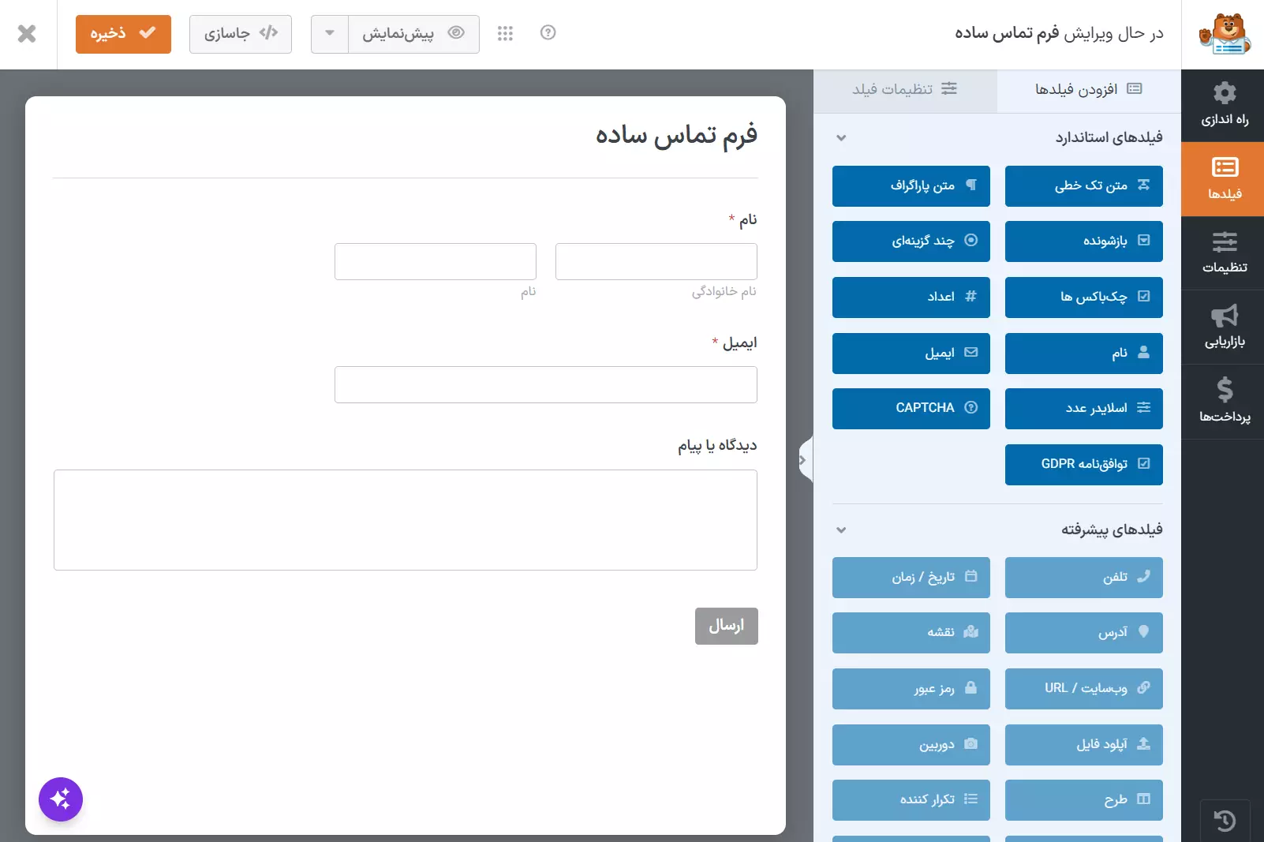Add a Website / URL (وب‌سایت) field
The height and width of the screenshot is (842, 1264).
1083,689
